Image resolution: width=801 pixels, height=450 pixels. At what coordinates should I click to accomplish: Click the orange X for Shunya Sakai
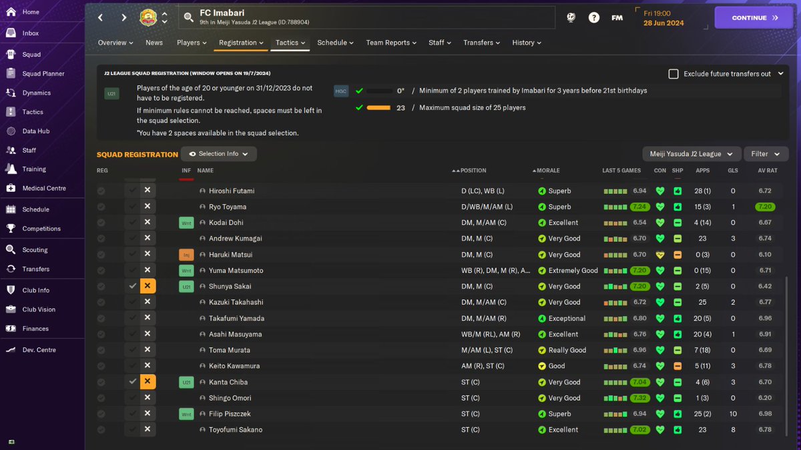148,286
